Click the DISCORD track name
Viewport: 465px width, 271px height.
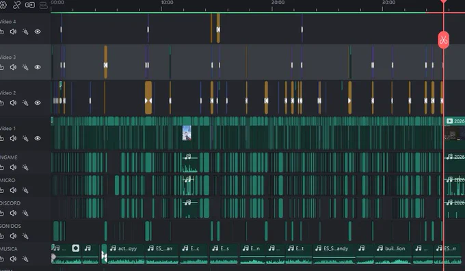pyautogui.click(x=10, y=203)
